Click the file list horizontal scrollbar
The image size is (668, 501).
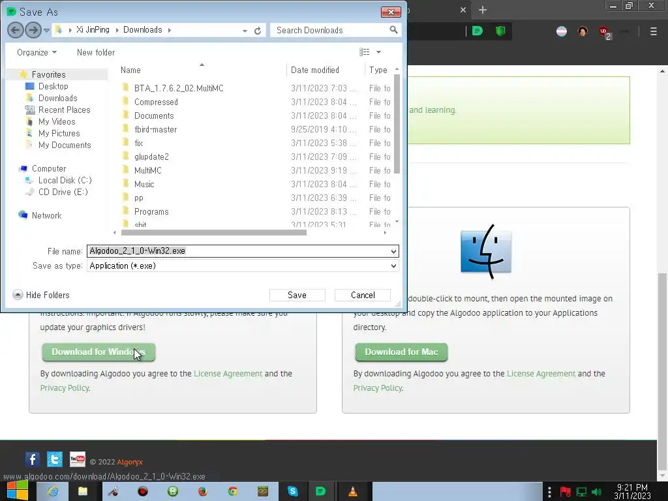pos(214,233)
